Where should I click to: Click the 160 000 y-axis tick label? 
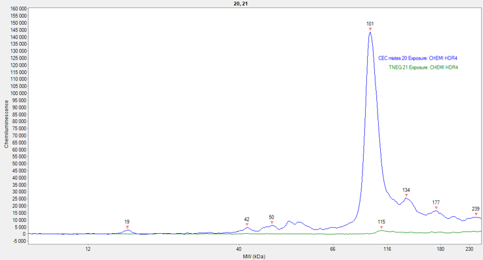(19, 9)
